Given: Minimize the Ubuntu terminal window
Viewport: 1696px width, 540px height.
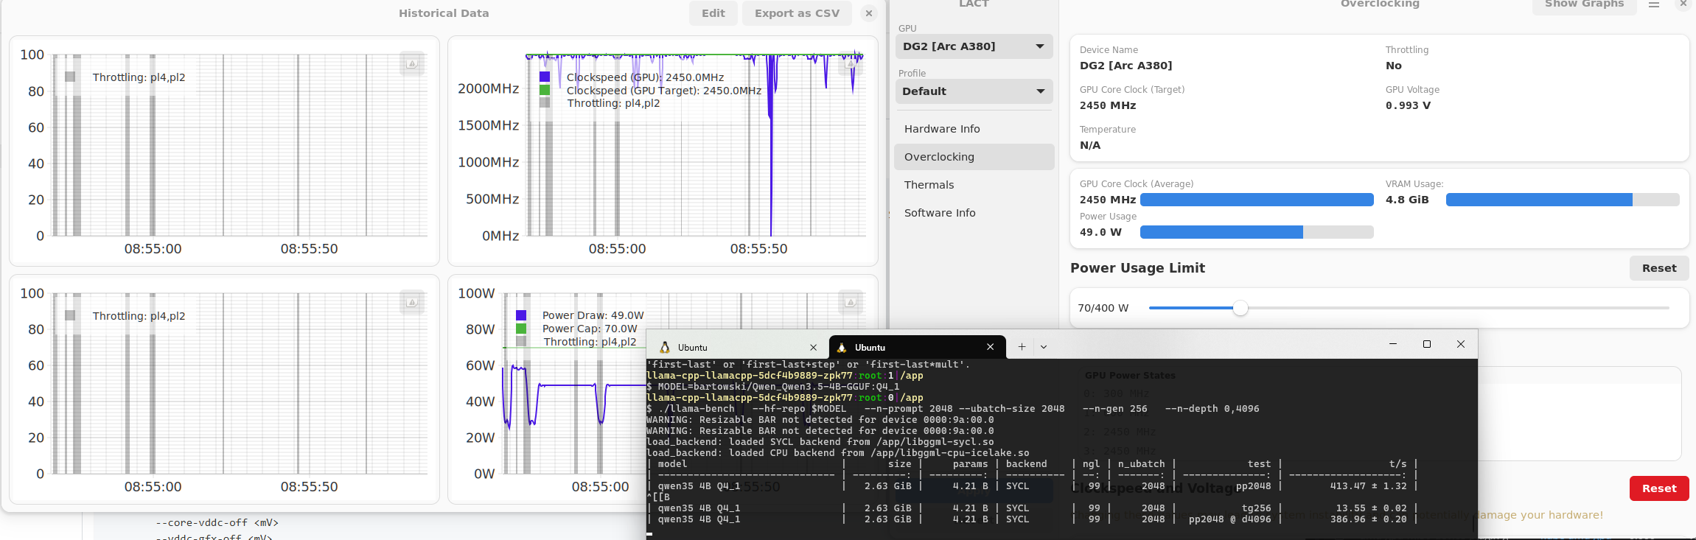Looking at the screenshot, I should pyautogui.click(x=1393, y=344).
